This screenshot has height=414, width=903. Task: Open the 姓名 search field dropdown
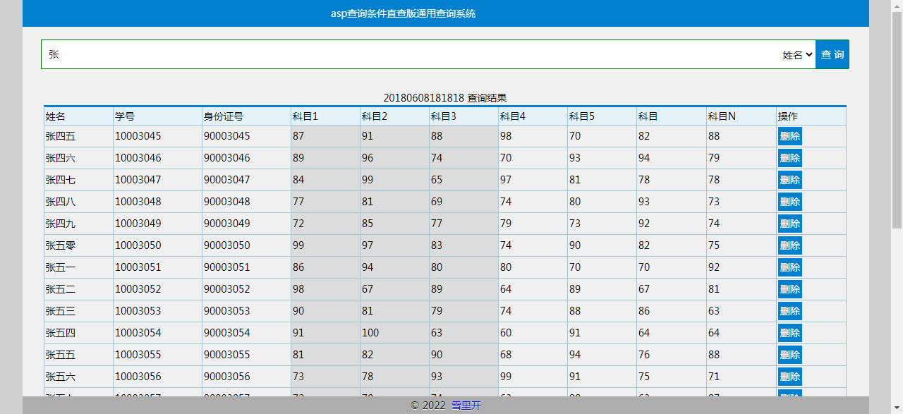796,54
